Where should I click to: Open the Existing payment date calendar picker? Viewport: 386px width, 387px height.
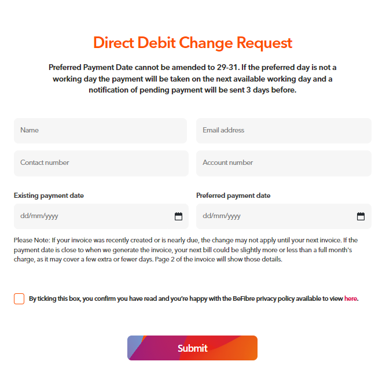coord(178,216)
